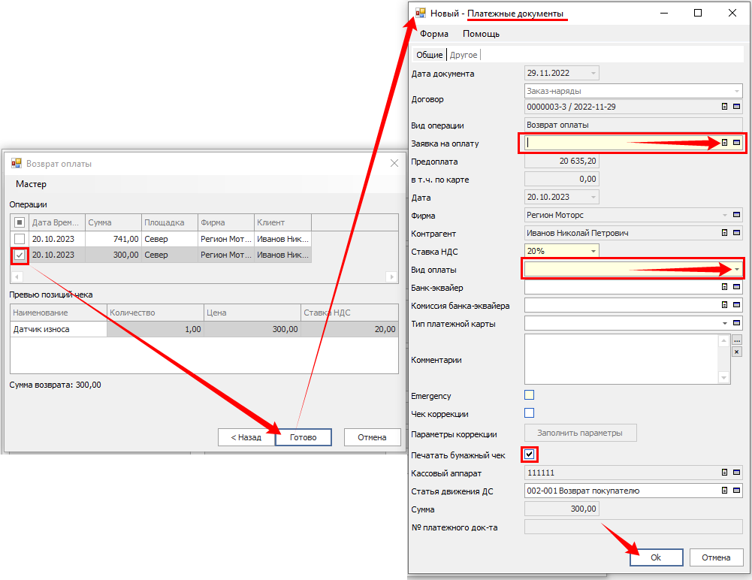Click card icon in Договор field
752x580 pixels.
coord(737,107)
